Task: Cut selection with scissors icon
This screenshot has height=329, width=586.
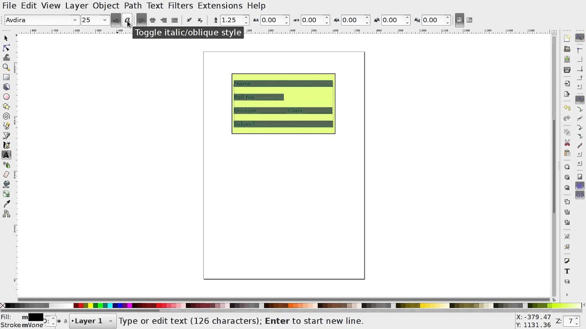Action: pos(567,143)
